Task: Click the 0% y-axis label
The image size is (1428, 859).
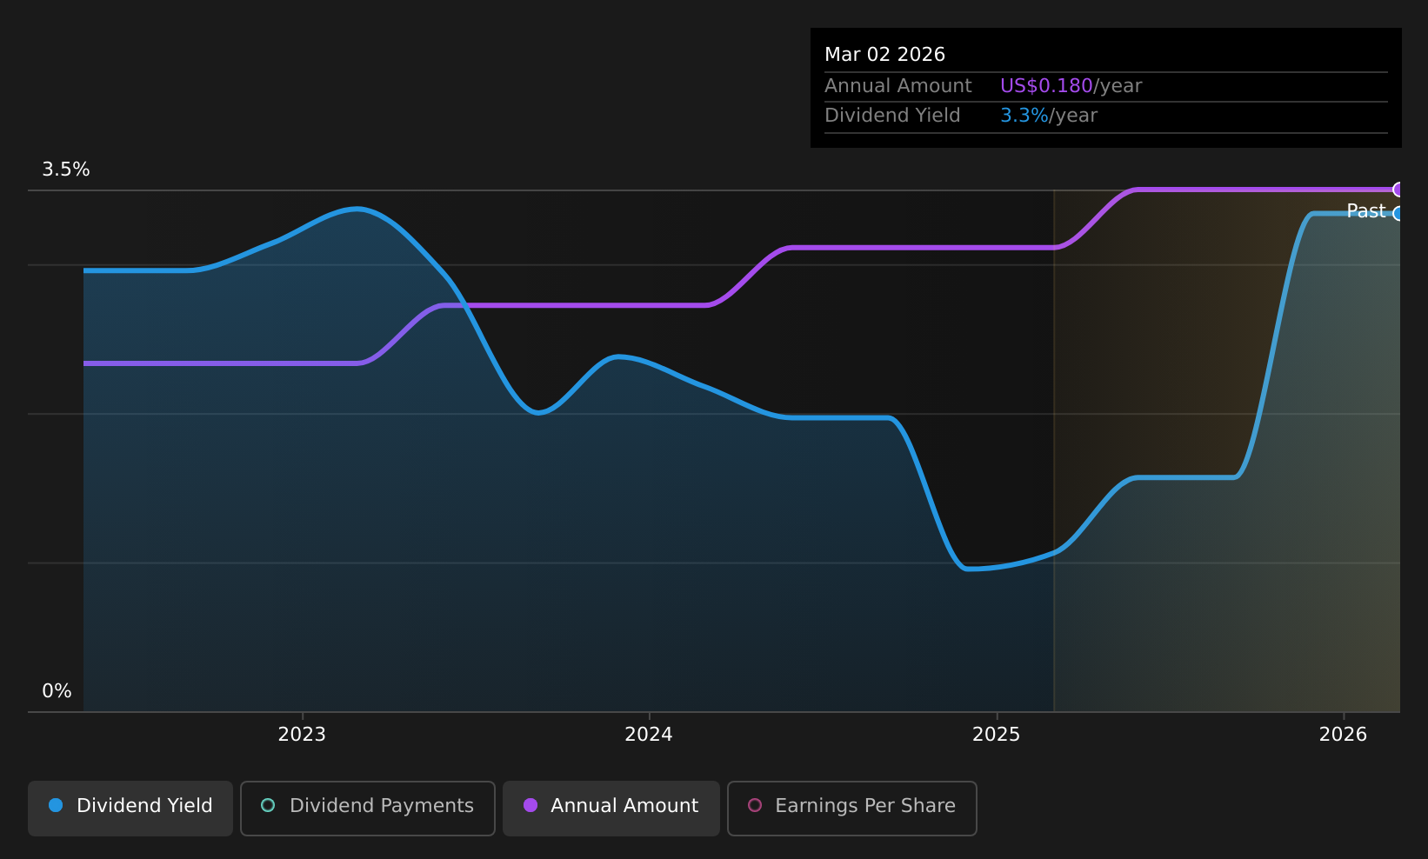Action: 57,691
